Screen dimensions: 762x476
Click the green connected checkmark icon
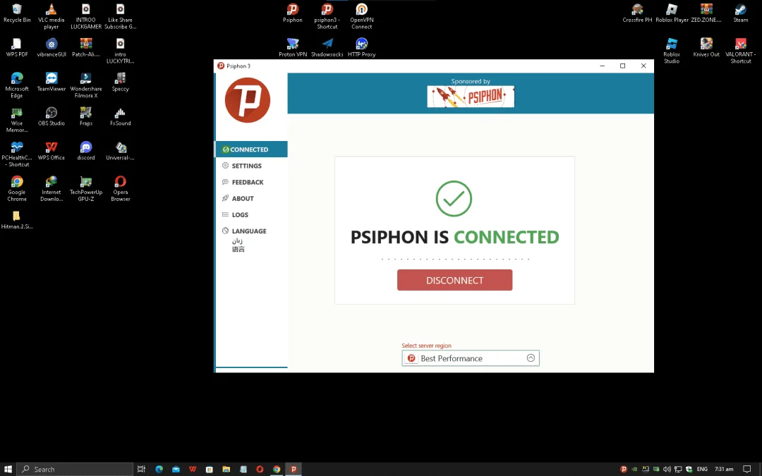click(x=454, y=199)
